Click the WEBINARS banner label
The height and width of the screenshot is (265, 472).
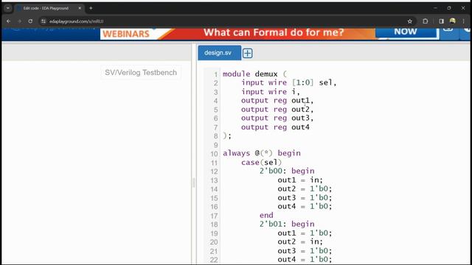click(x=126, y=34)
